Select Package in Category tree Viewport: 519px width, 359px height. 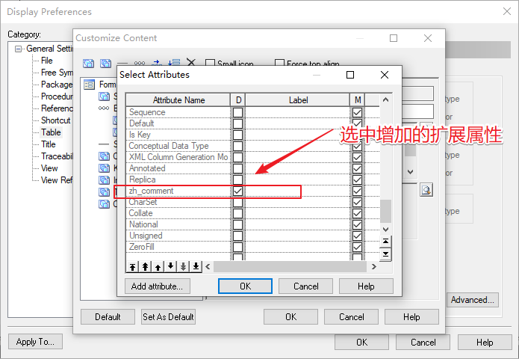click(x=57, y=85)
